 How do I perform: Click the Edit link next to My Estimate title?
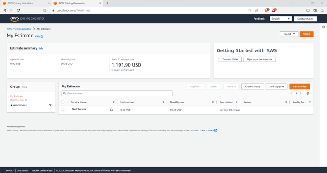pyautogui.click(x=37, y=37)
